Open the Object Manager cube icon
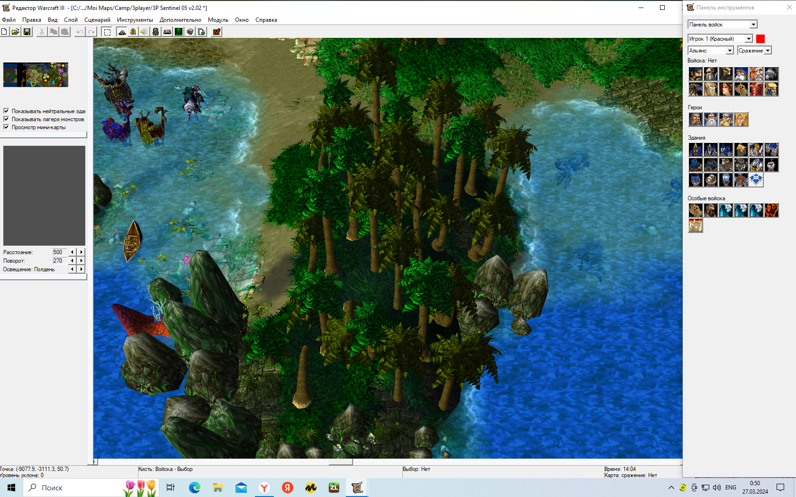 pyautogui.click(x=190, y=32)
